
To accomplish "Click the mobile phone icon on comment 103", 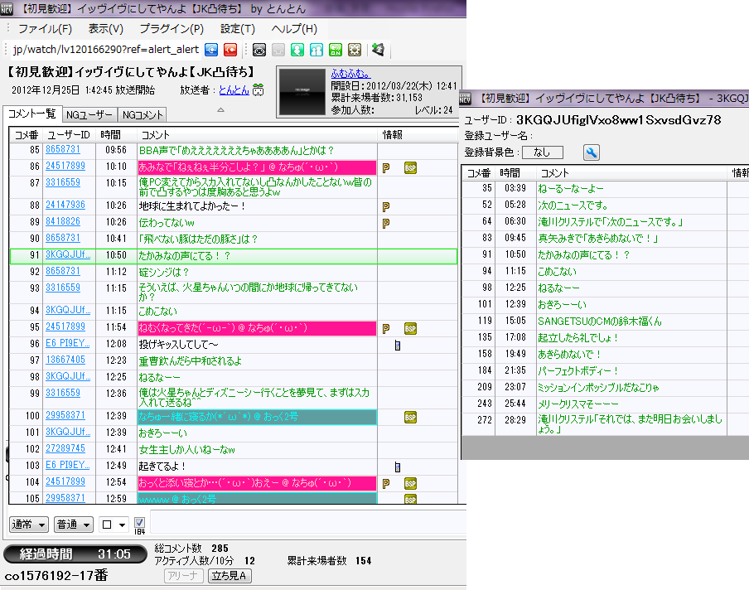I will 398,467.
